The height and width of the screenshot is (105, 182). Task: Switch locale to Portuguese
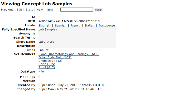[x=107, y=26]
